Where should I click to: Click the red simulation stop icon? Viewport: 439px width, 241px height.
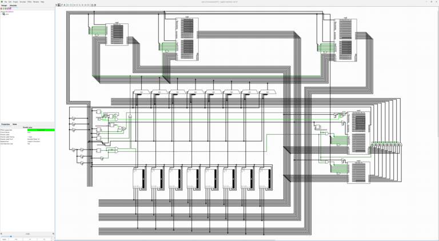[1, 9]
